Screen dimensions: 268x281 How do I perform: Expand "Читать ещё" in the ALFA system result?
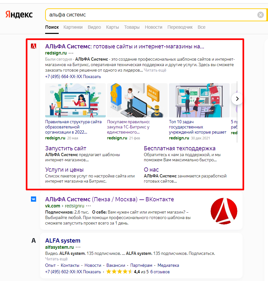click(56, 259)
